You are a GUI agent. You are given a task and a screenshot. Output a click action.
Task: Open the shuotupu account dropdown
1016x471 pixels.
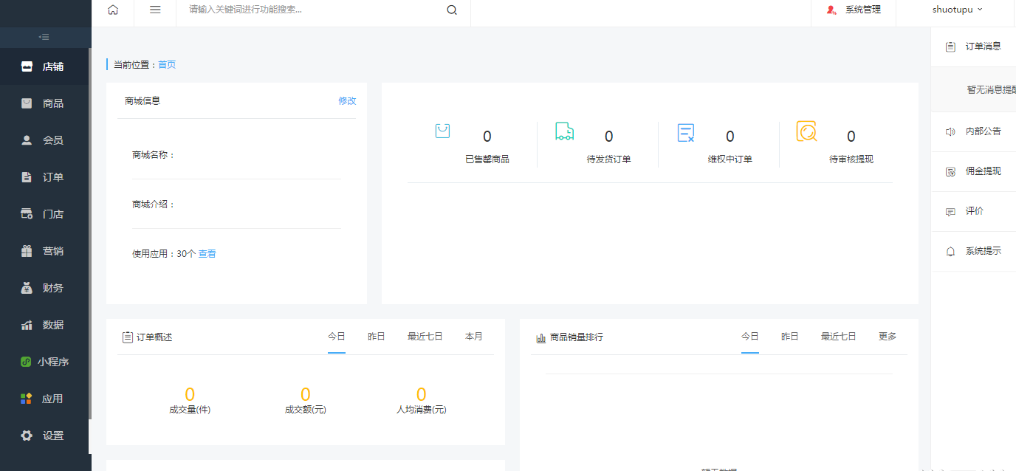point(957,10)
